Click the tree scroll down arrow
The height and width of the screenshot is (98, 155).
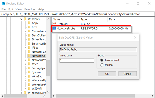click(48, 92)
